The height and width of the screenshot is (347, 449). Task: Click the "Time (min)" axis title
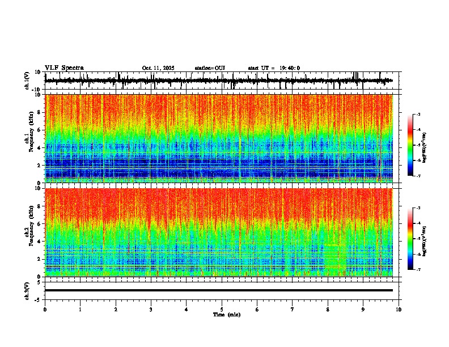(227, 315)
